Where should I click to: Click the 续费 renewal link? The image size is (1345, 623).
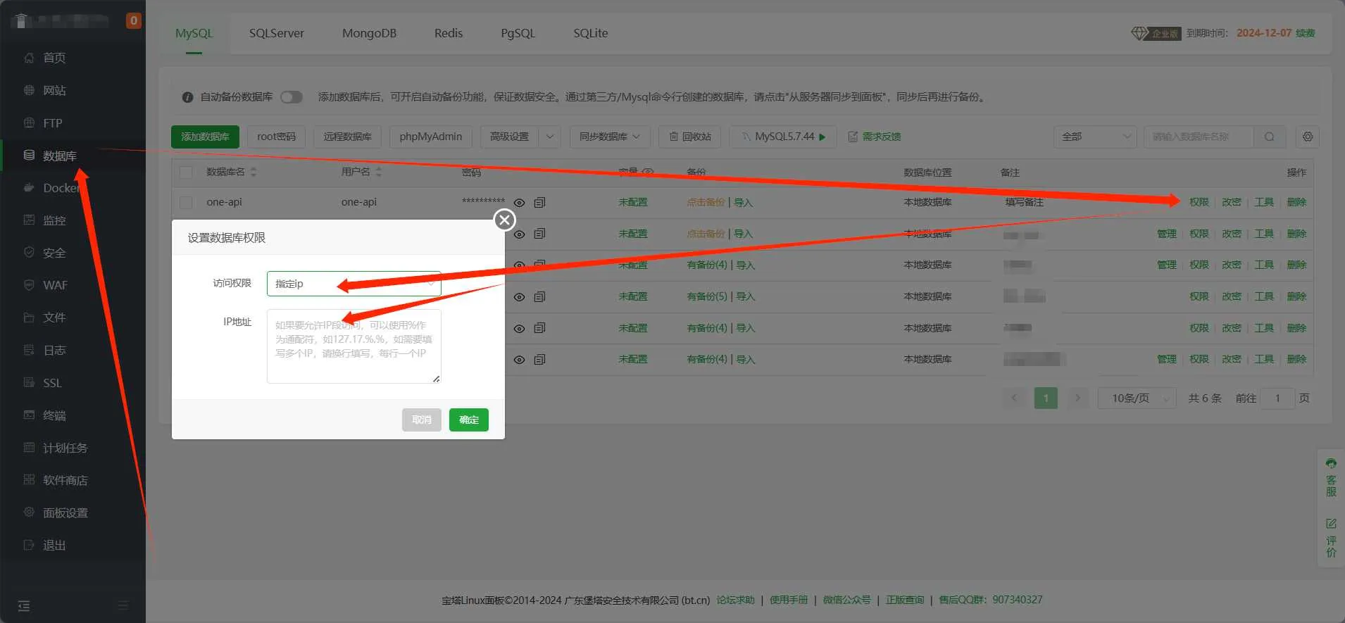1305,33
